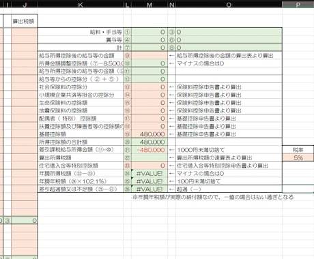Select the empty pink cell beside ⑨
Viewport: 314px width, 259px height.
click(149, 56)
